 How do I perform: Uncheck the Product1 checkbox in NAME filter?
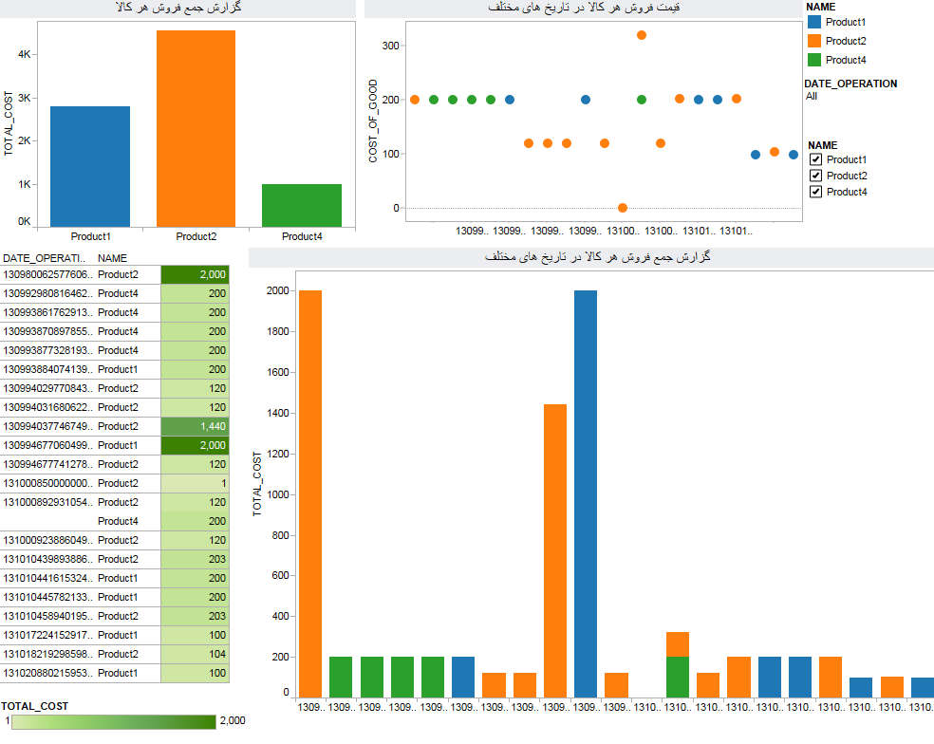pos(815,159)
